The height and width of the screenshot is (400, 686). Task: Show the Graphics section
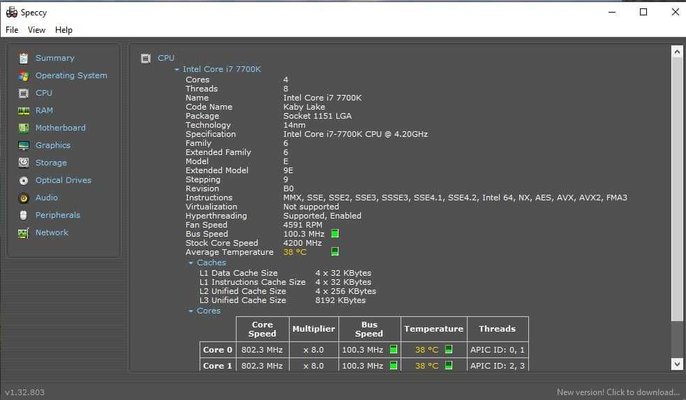53,145
